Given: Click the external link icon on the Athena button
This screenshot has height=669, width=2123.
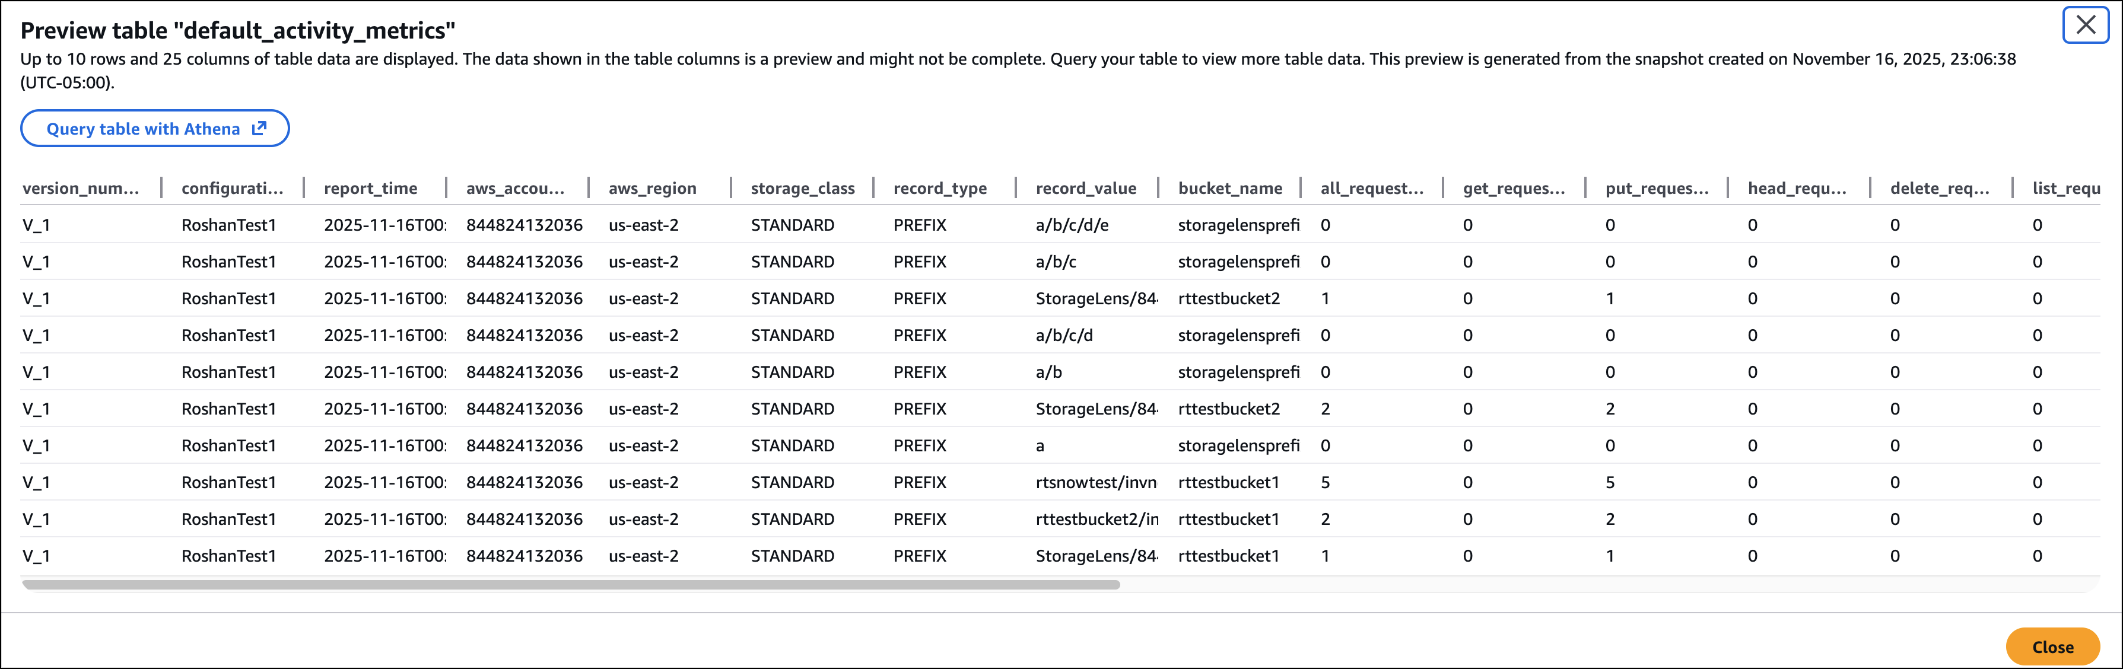Looking at the screenshot, I should [259, 129].
